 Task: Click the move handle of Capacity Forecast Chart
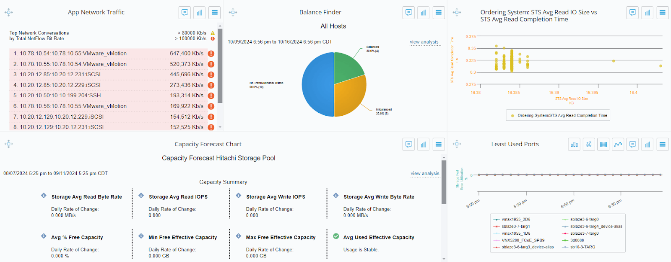[x=9, y=144]
